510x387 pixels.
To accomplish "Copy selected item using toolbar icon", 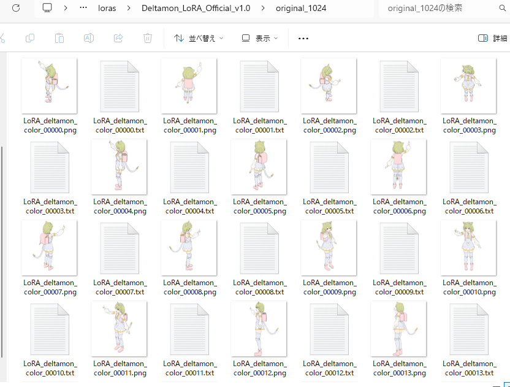I will (x=29, y=38).
